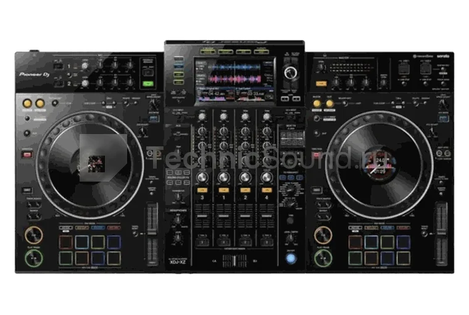The height and width of the screenshot is (315, 469).
Task: Click the Shift button on right deck
Action: (x=317, y=190)
